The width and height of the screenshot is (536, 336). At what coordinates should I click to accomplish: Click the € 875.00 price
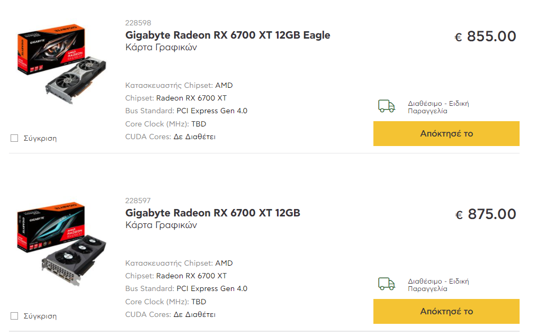485,214
